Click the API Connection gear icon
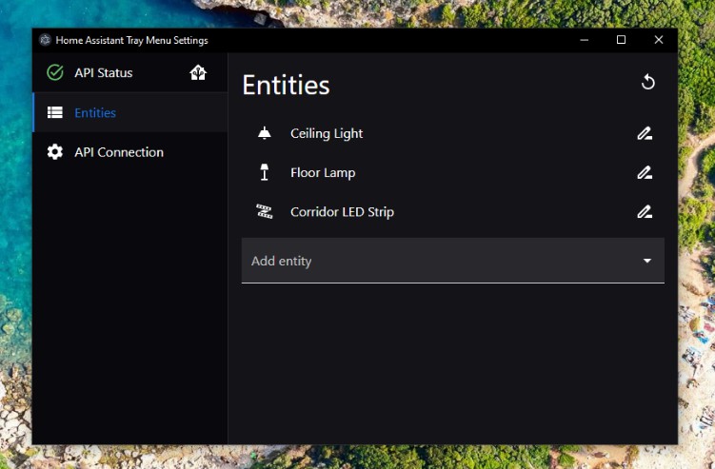The image size is (715, 469). click(x=55, y=152)
